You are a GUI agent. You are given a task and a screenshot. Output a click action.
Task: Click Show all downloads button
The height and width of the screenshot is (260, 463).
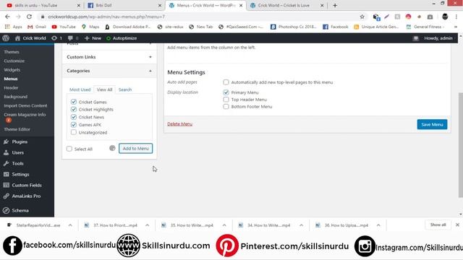pos(438,225)
